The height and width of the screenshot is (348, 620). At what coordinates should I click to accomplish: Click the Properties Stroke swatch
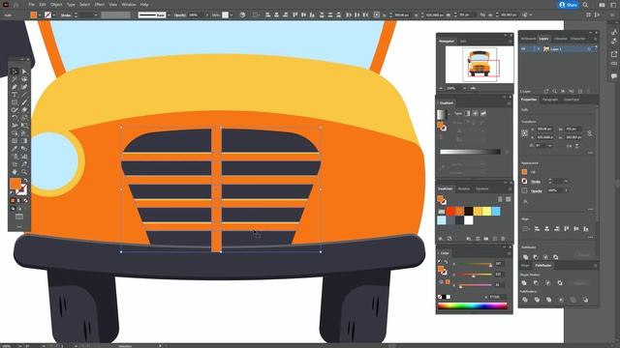click(x=524, y=181)
